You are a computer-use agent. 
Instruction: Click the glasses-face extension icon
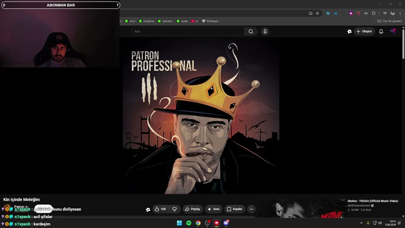pyautogui.click(x=366, y=13)
